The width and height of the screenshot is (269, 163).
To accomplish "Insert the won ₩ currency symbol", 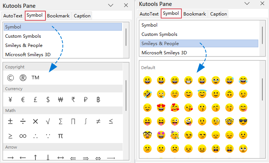I will [x=61, y=99].
